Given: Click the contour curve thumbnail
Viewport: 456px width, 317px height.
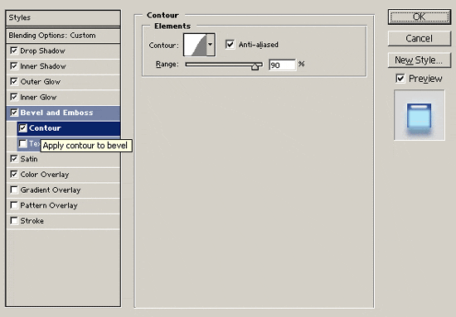Looking at the screenshot, I should [x=195, y=45].
